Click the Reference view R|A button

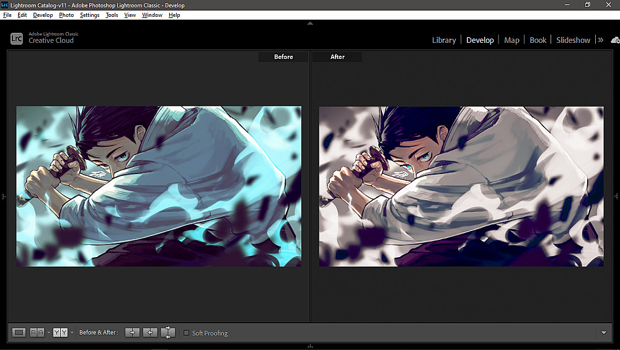[x=37, y=333]
